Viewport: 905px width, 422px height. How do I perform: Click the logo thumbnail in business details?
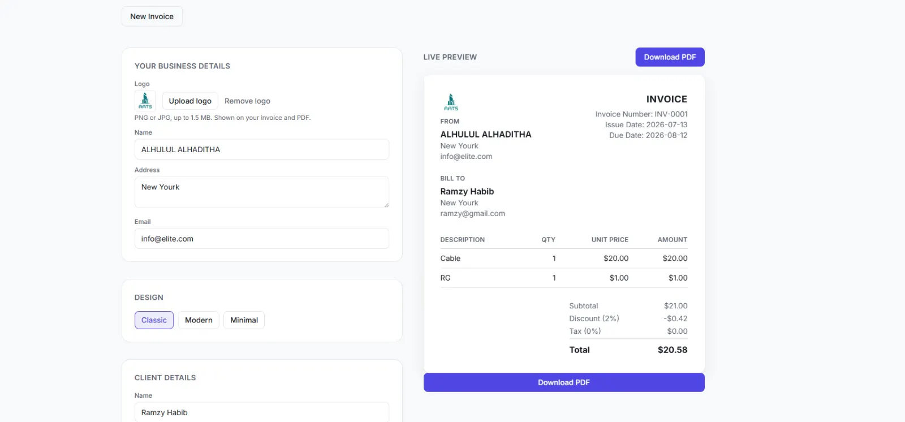(145, 101)
